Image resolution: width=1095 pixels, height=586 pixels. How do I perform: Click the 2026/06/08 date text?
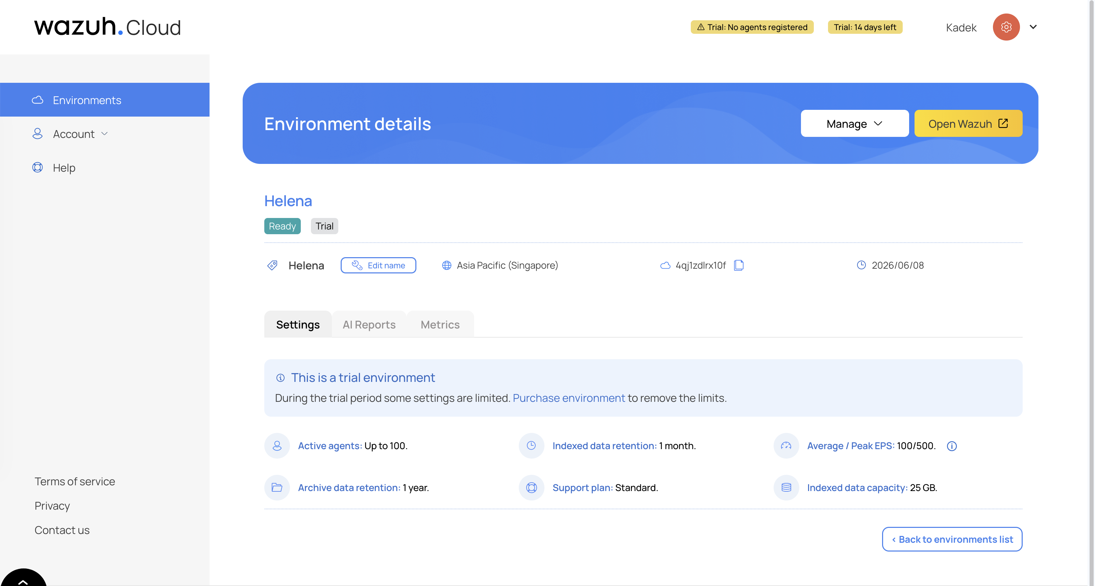(898, 265)
